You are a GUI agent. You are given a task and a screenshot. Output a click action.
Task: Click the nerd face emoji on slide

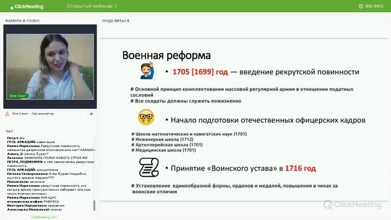click(146, 117)
